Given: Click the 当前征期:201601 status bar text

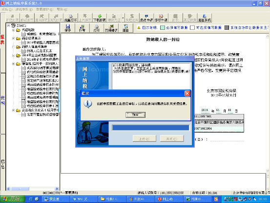Looking at the screenshot, I should 205,193.
